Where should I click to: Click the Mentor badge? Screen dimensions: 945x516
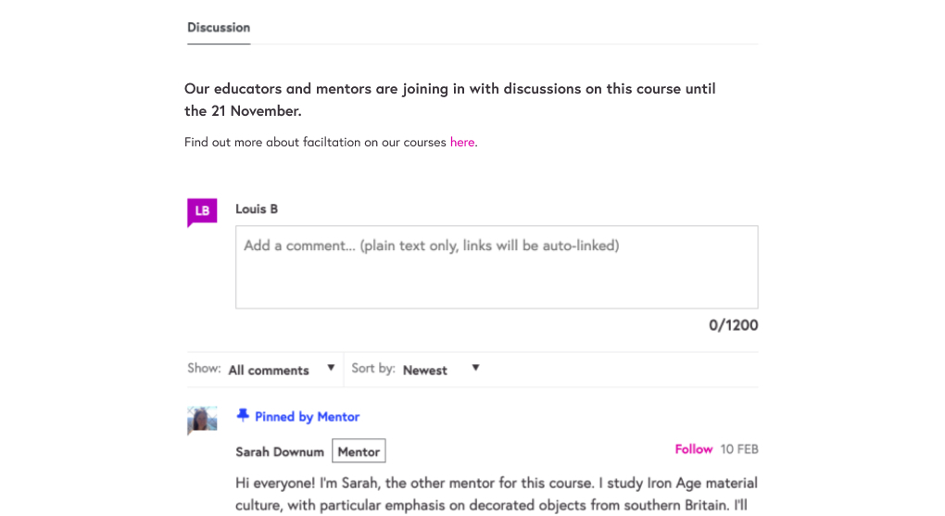(x=359, y=452)
